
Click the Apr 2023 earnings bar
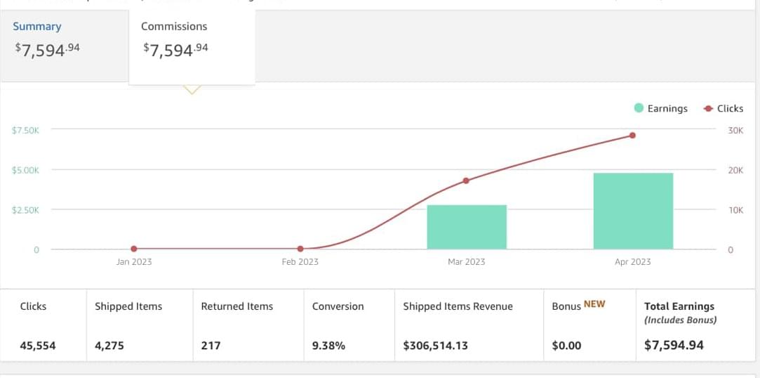tap(633, 211)
